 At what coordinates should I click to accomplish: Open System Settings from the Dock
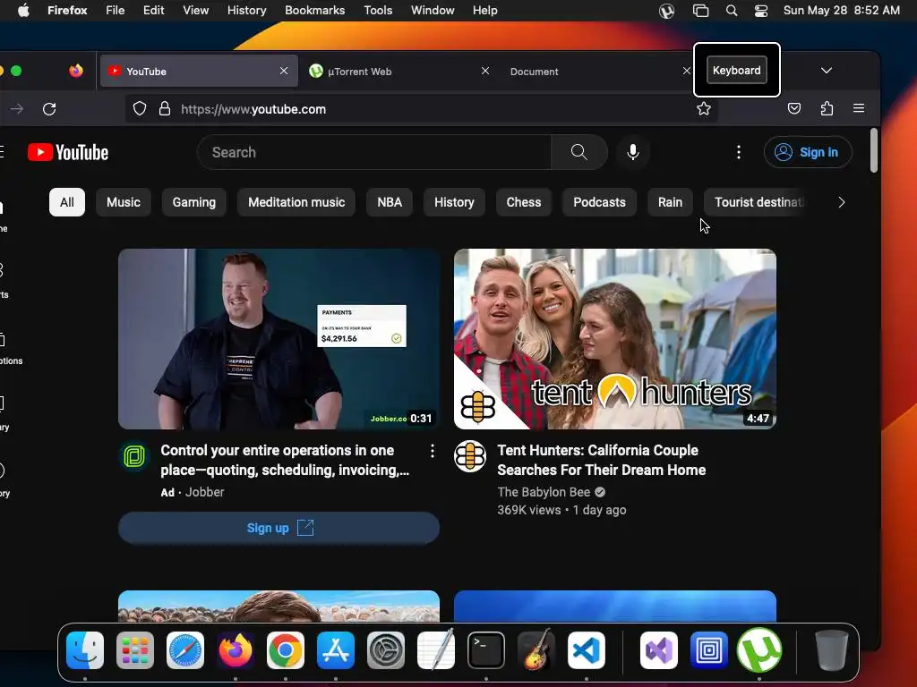click(386, 650)
